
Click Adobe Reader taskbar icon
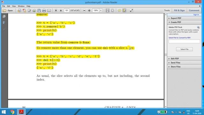21,112
